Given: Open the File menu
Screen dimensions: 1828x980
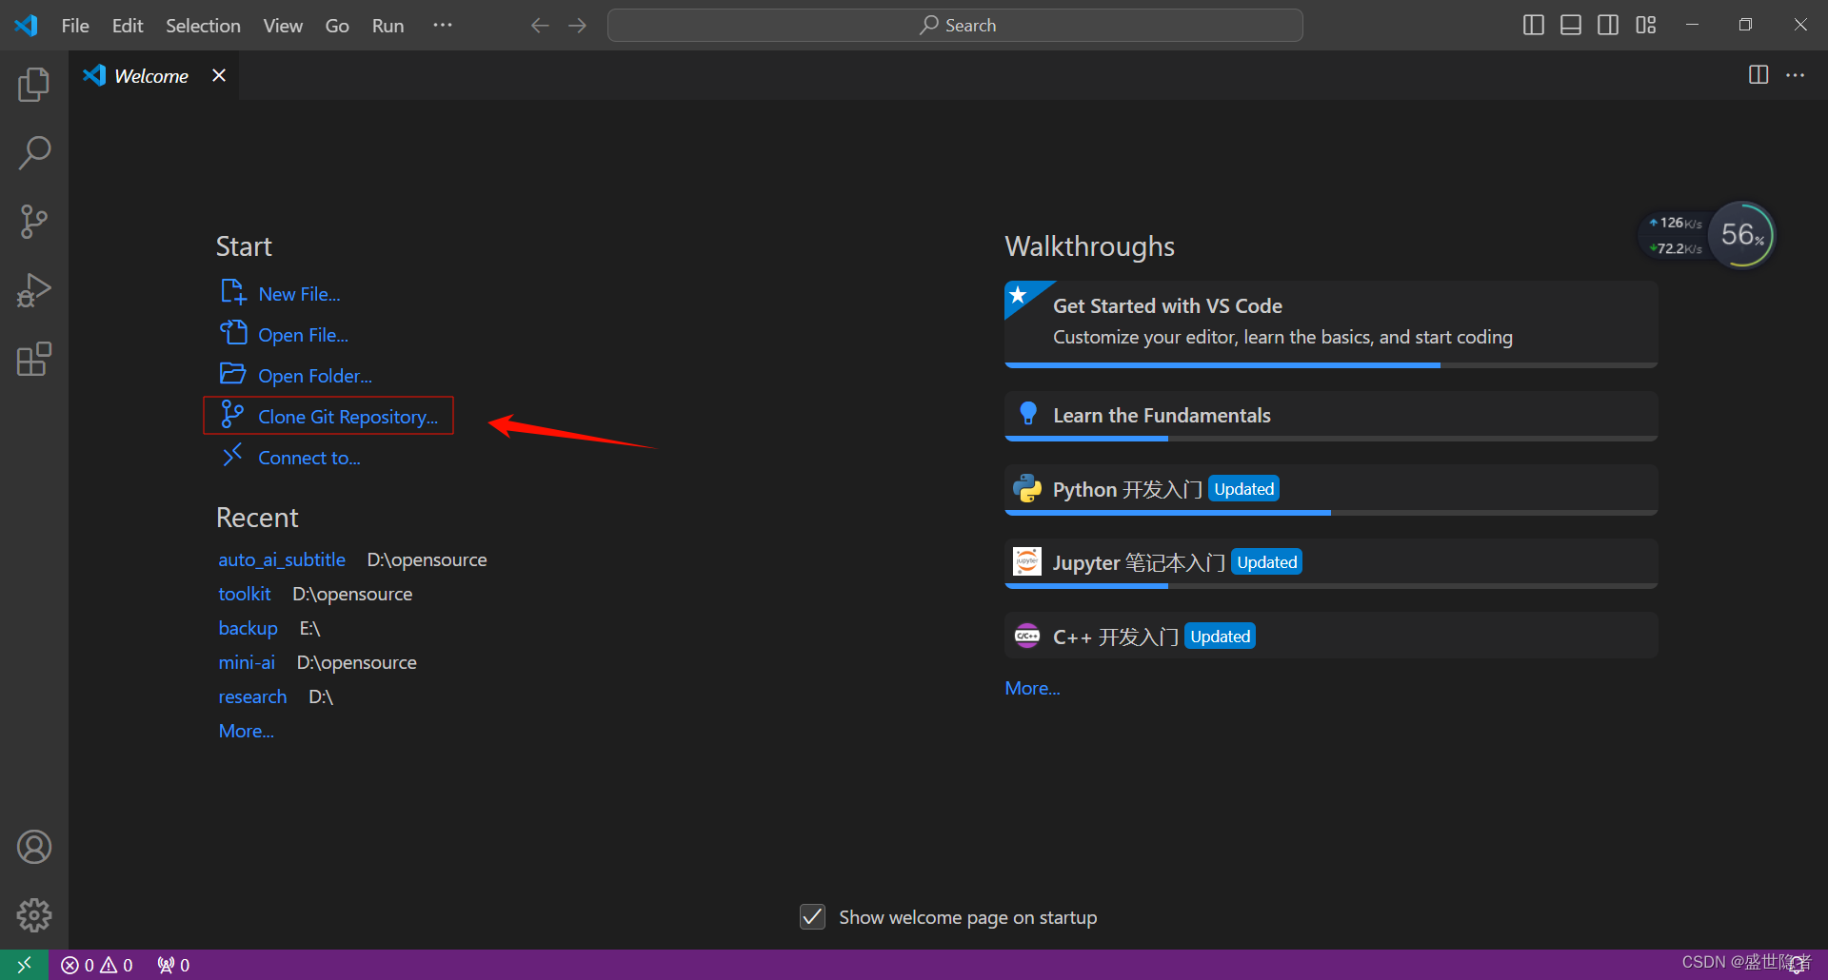Looking at the screenshot, I should (75, 26).
